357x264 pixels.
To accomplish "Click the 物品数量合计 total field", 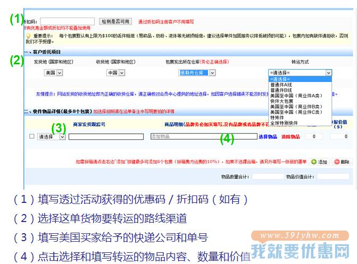I will click(268, 176).
